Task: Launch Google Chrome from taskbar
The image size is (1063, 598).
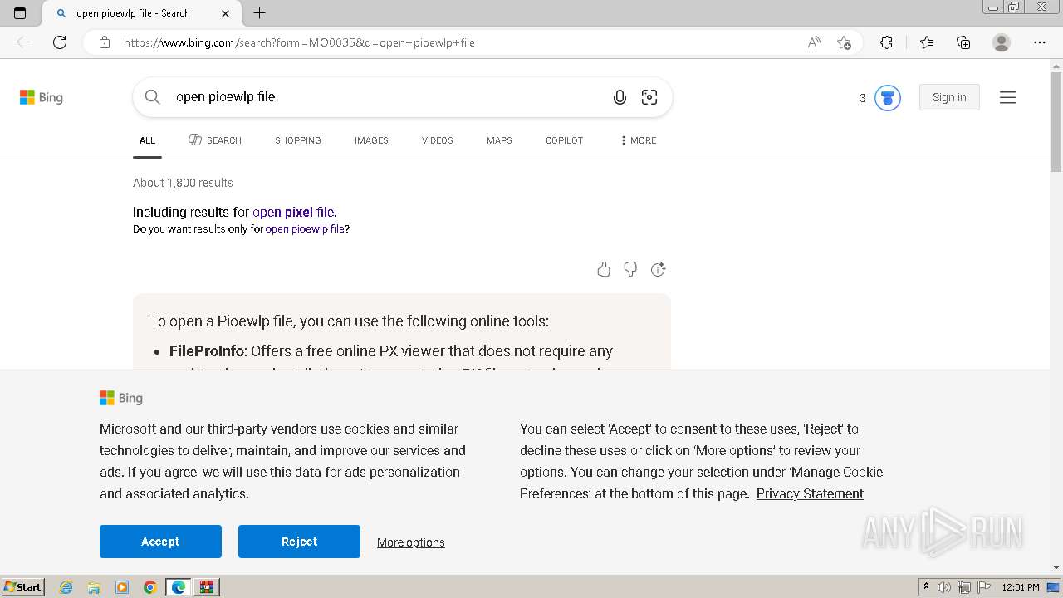Action: 149,587
